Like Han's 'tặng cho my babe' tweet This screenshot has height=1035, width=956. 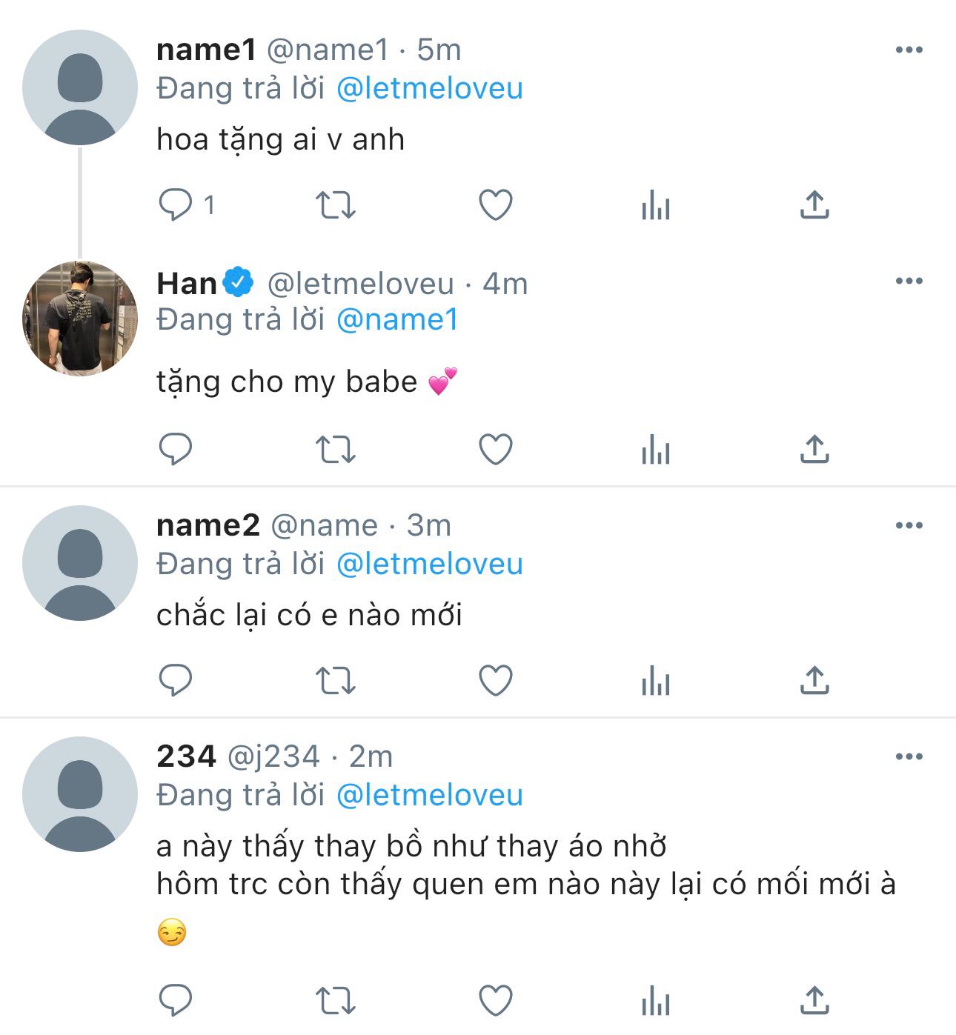[x=496, y=449]
